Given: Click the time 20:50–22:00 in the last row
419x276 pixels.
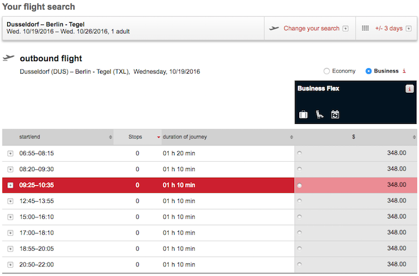Looking at the screenshot, I should pos(37,265).
